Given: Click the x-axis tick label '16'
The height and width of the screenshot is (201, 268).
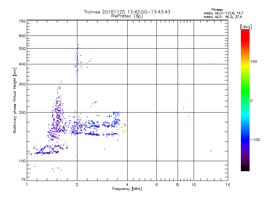Looking at the screenshot, I should click(x=228, y=185).
